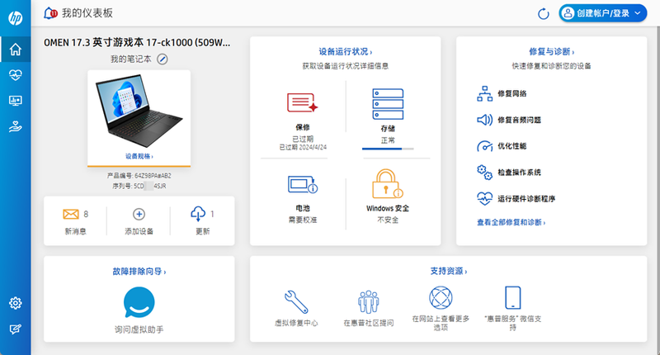The height and width of the screenshot is (355, 660).
Task: Click the 添加设备 plus icon
Action: coord(139,214)
